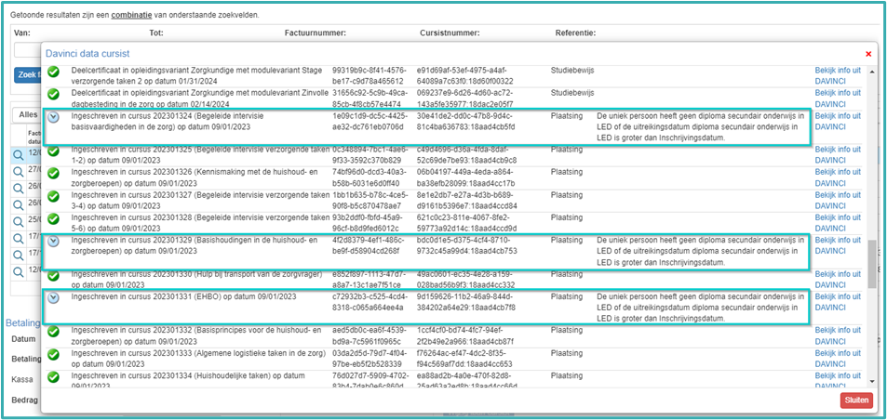Click green check icon for cursus 202301330
887x420 pixels.
click(53, 275)
